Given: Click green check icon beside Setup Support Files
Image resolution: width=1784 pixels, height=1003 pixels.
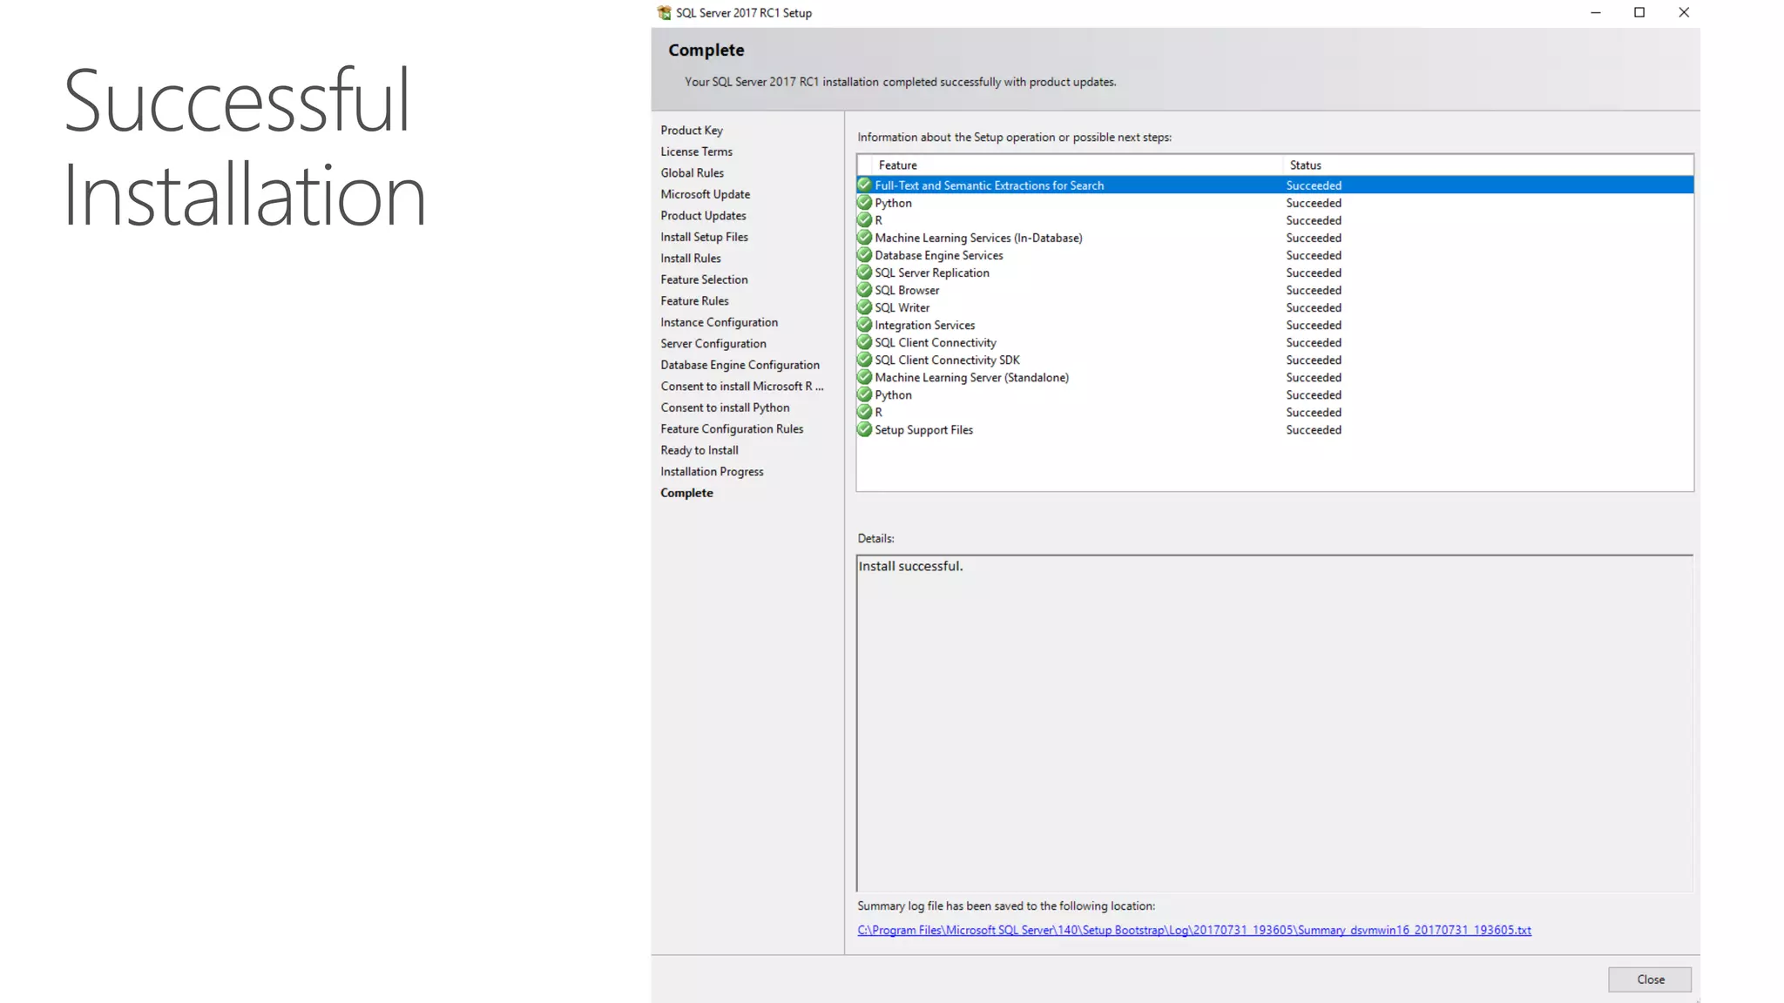Looking at the screenshot, I should click(x=864, y=428).
